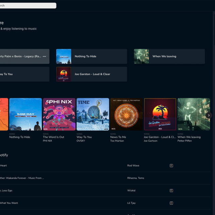Click the OVSKY artist name
This screenshot has width=215, height=215.
pyautogui.click(x=81, y=141)
